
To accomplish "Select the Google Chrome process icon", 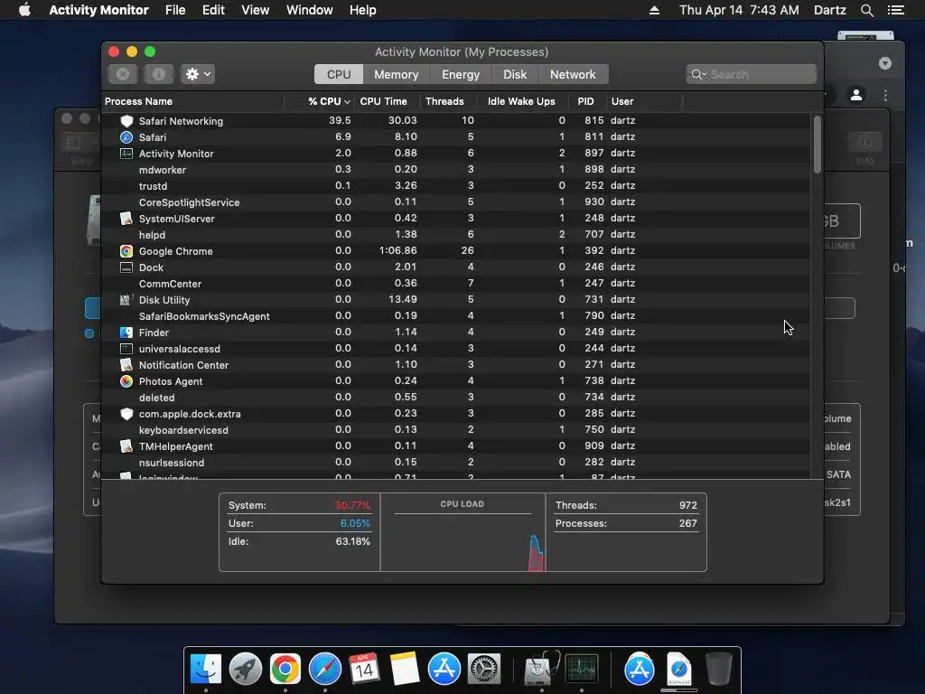I will tap(126, 251).
